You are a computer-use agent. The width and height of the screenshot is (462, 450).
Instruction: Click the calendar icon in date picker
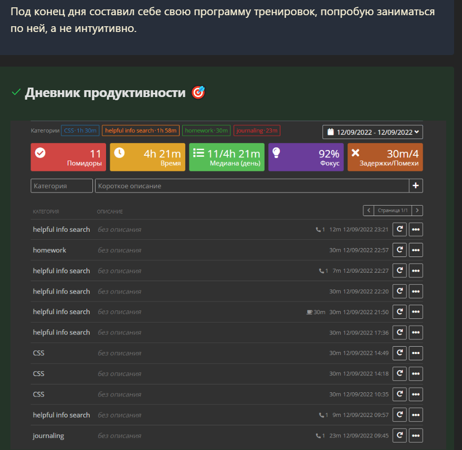(x=331, y=132)
